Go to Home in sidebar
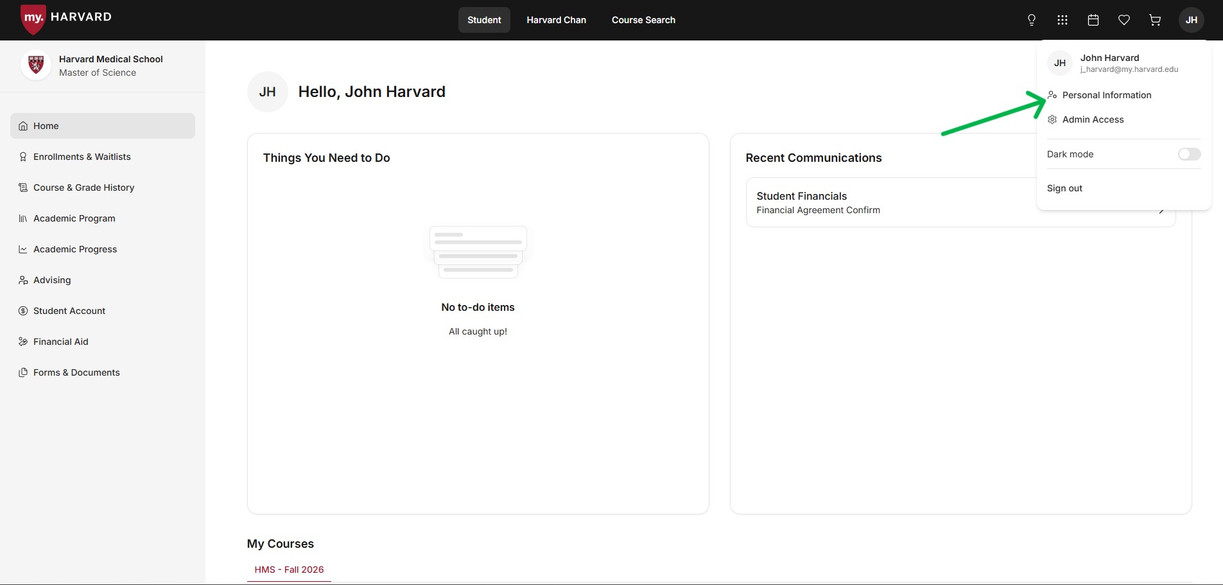The image size is (1223, 585). 103,126
